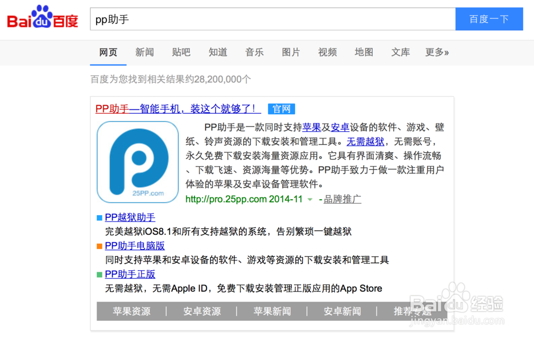534x339 pixels.
Task: Switch to the 音乐 tab
Action: (254, 52)
